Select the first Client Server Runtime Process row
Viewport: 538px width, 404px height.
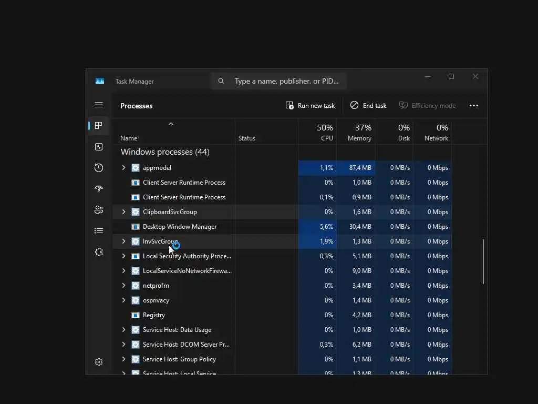pyautogui.click(x=282, y=183)
